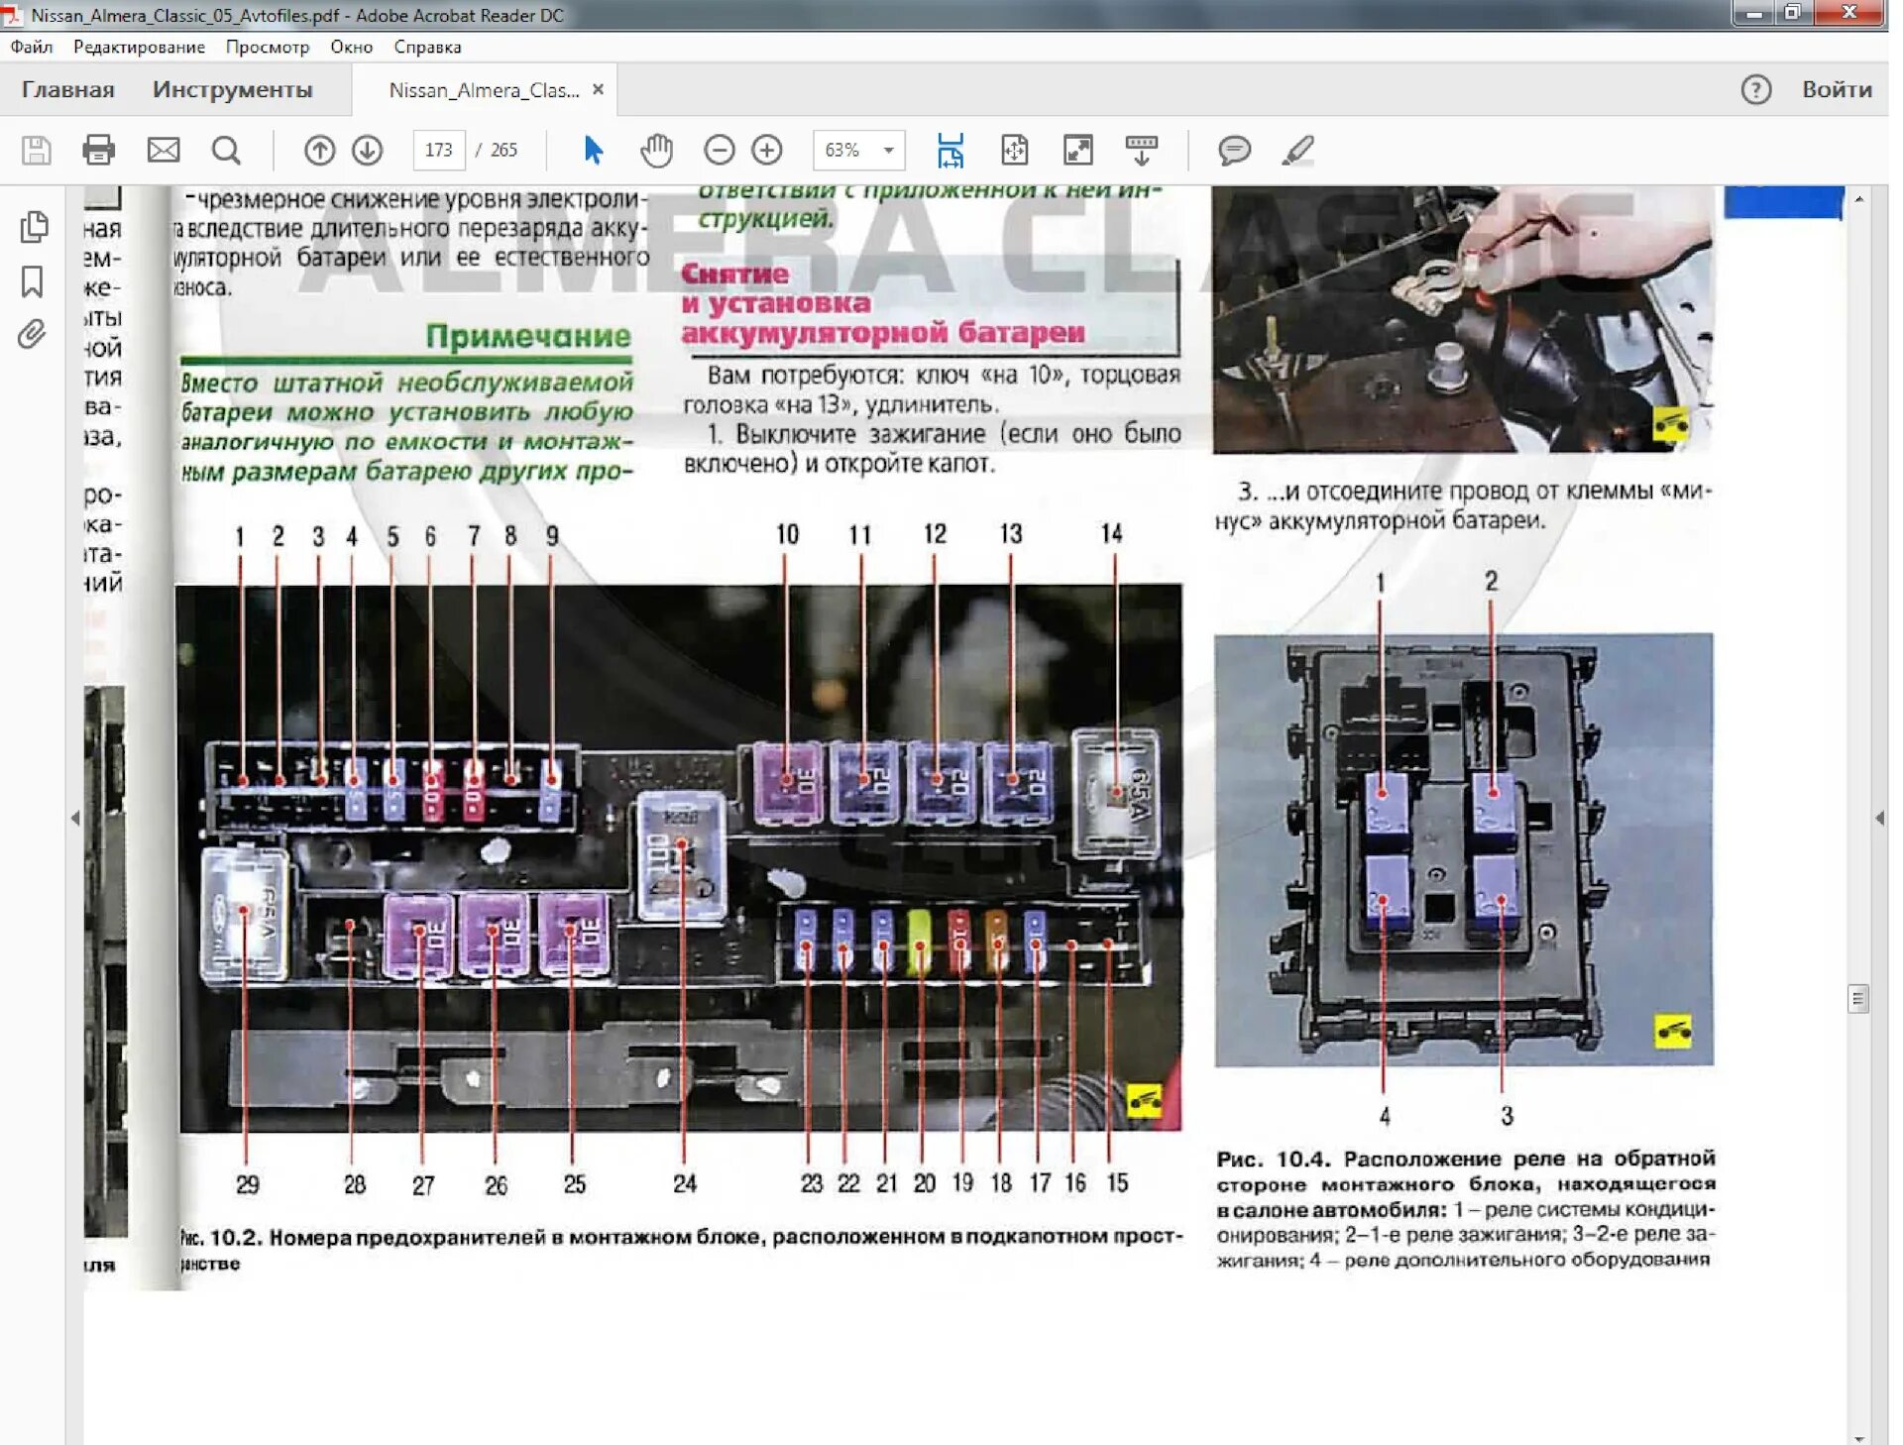Select the highlight text pen tool
This screenshot has height=1445, width=1903.
click(x=1297, y=151)
